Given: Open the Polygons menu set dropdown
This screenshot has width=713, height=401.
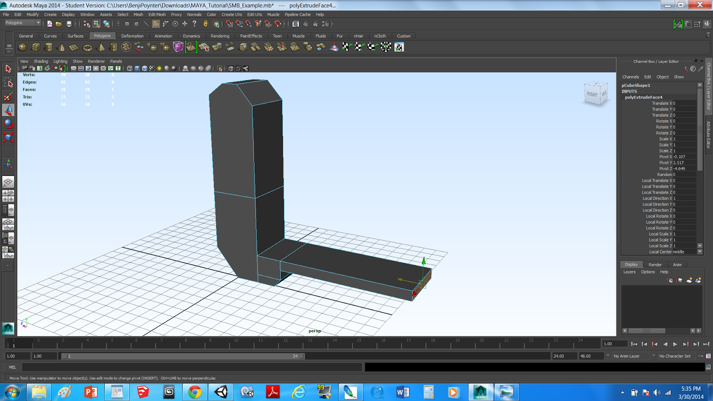Looking at the screenshot, I should pos(22,23).
